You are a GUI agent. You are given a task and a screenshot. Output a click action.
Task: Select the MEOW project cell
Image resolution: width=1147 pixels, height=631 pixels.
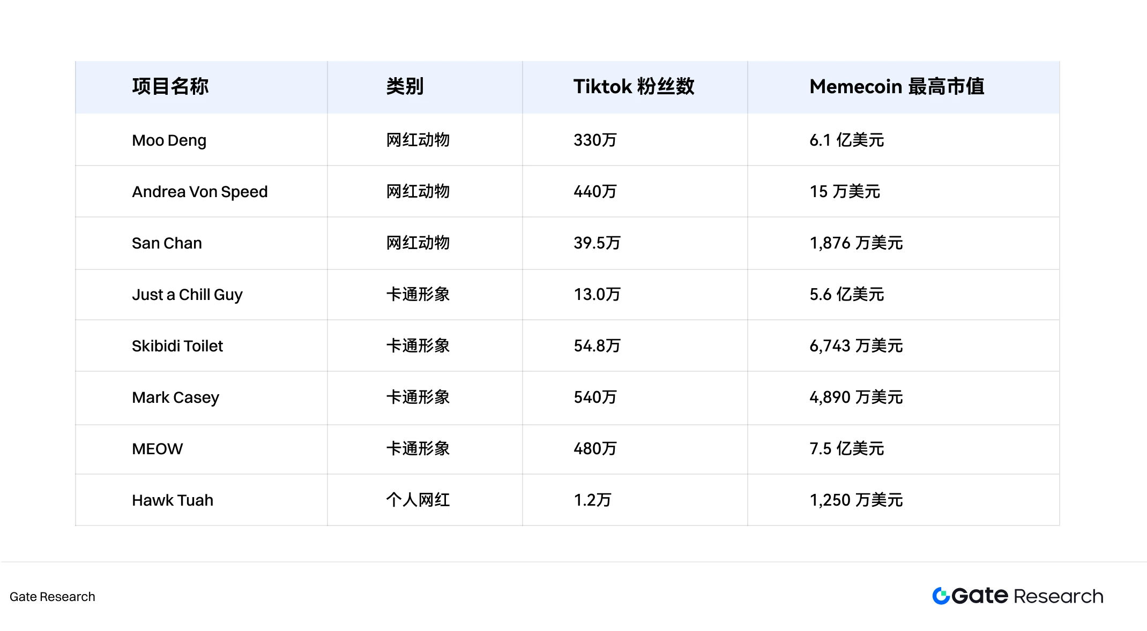pyautogui.click(x=157, y=449)
